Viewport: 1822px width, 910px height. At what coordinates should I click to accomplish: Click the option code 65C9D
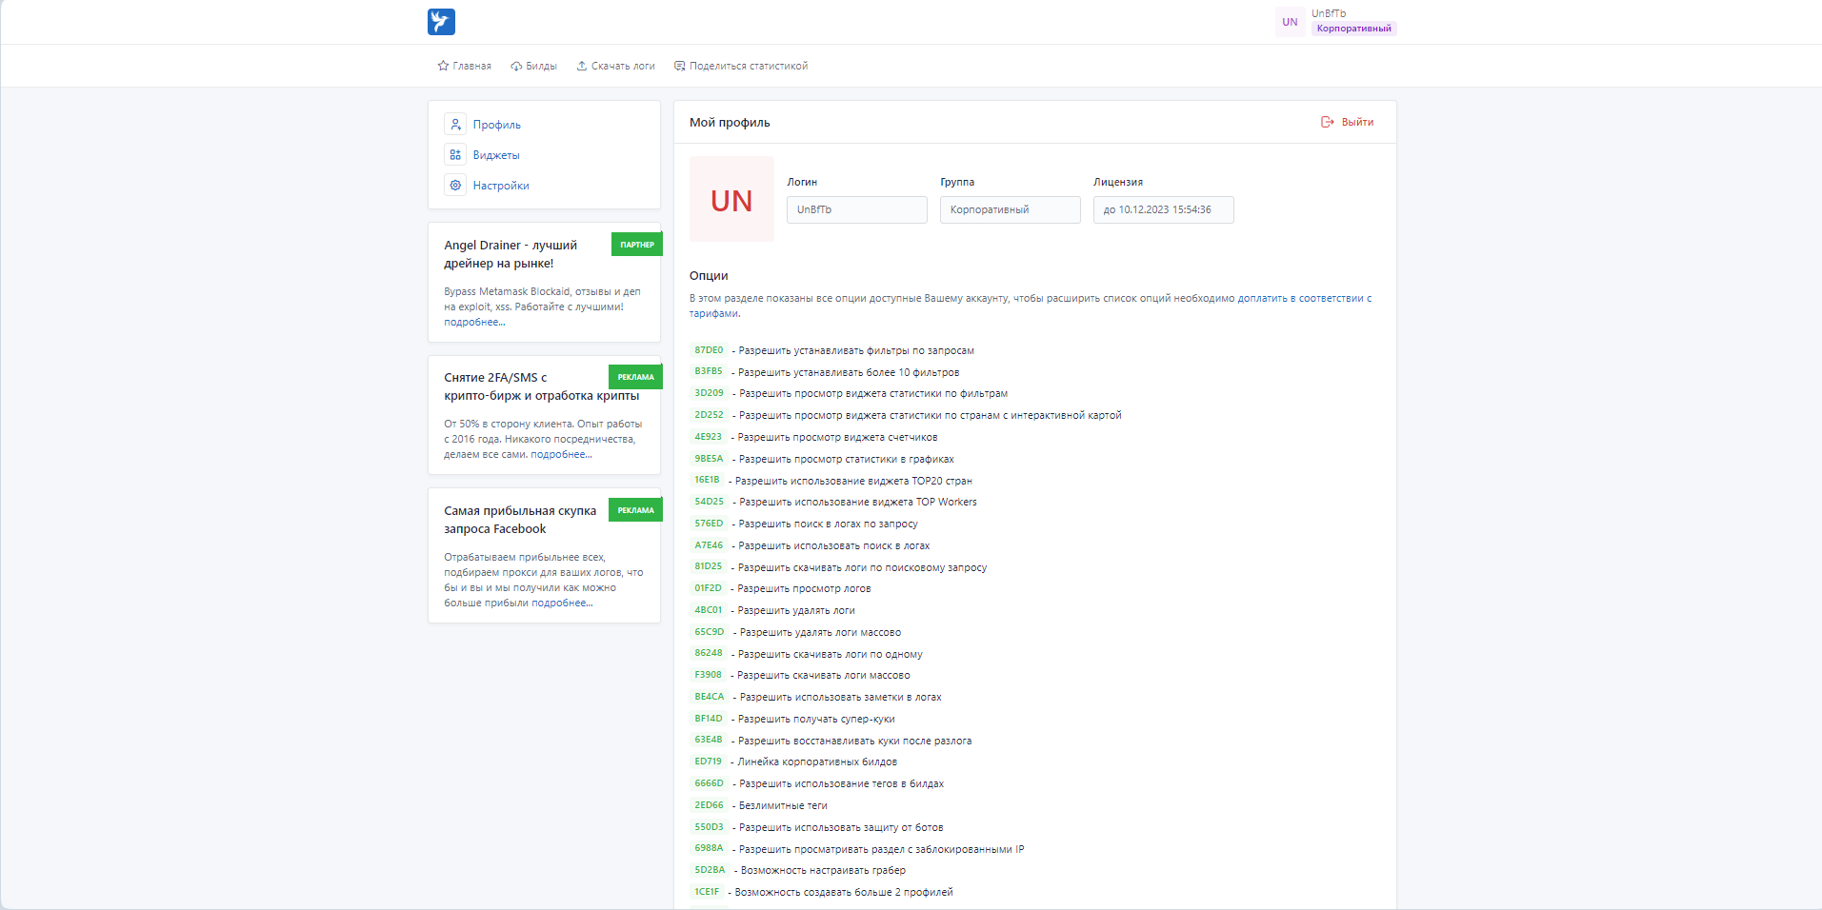pyautogui.click(x=710, y=632)
